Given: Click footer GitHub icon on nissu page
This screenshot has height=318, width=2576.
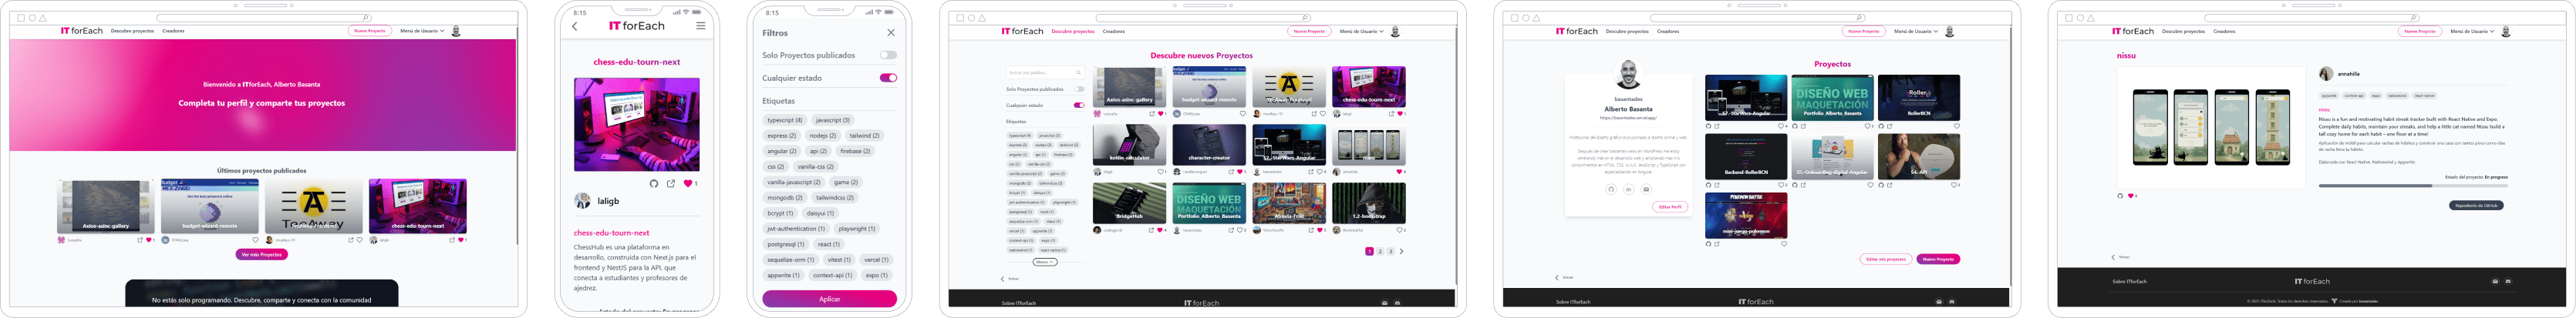Looking at the screenshot, I should tap(2507, 281).
